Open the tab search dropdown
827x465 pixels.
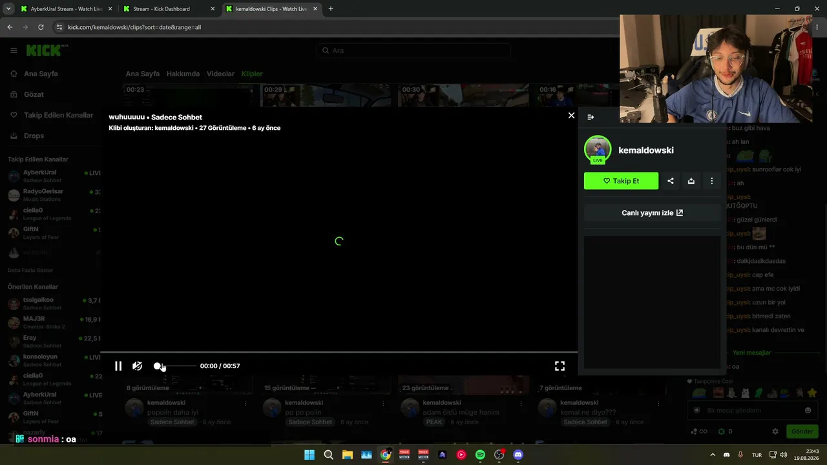[8, 9]
